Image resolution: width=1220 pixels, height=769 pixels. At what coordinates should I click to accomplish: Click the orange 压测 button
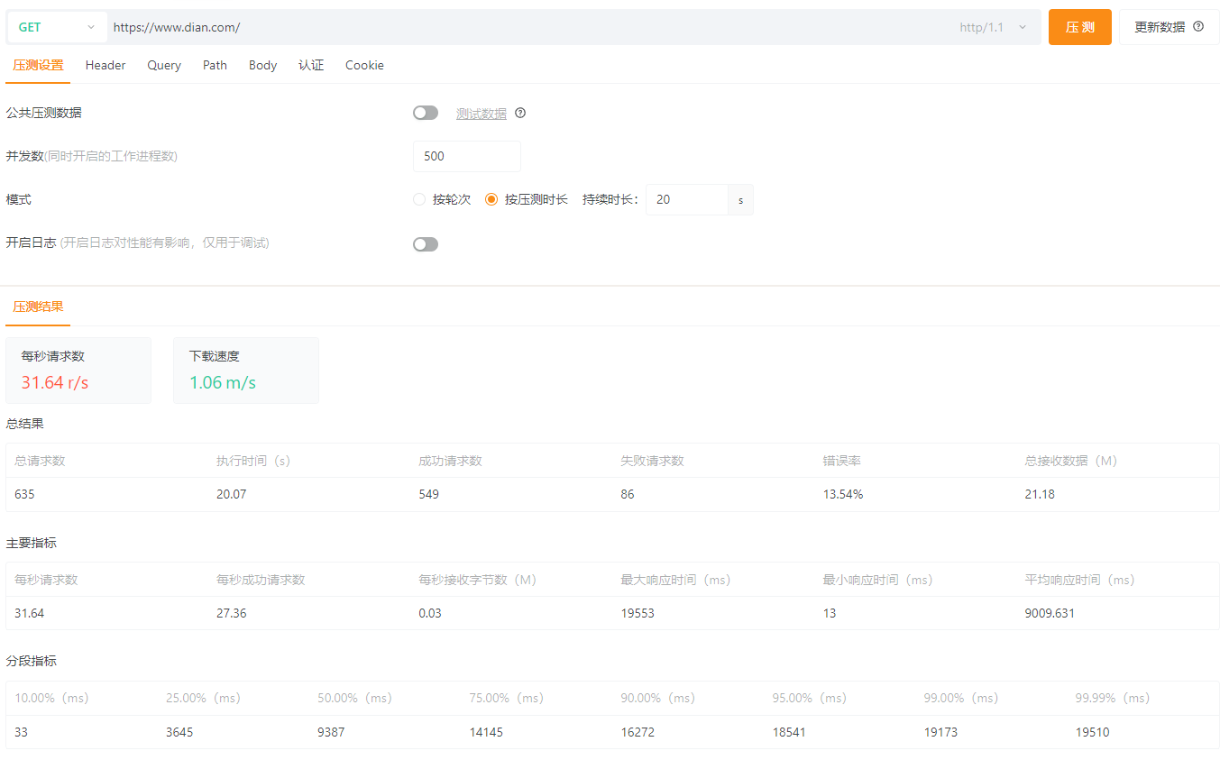(1079, 27)
